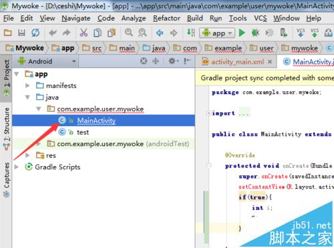Open the Help menu
334x248 pixels.
click(313, 18)
